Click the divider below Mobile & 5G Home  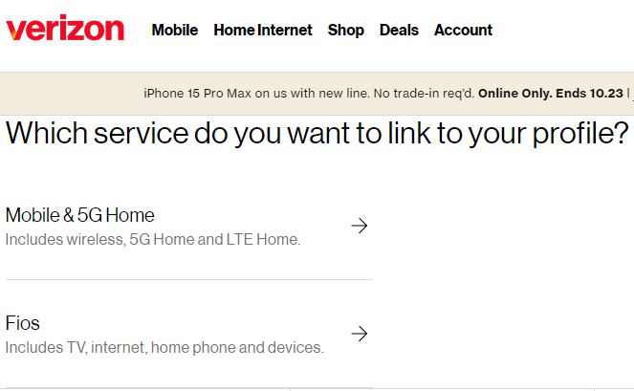click(x=189, y=279)
